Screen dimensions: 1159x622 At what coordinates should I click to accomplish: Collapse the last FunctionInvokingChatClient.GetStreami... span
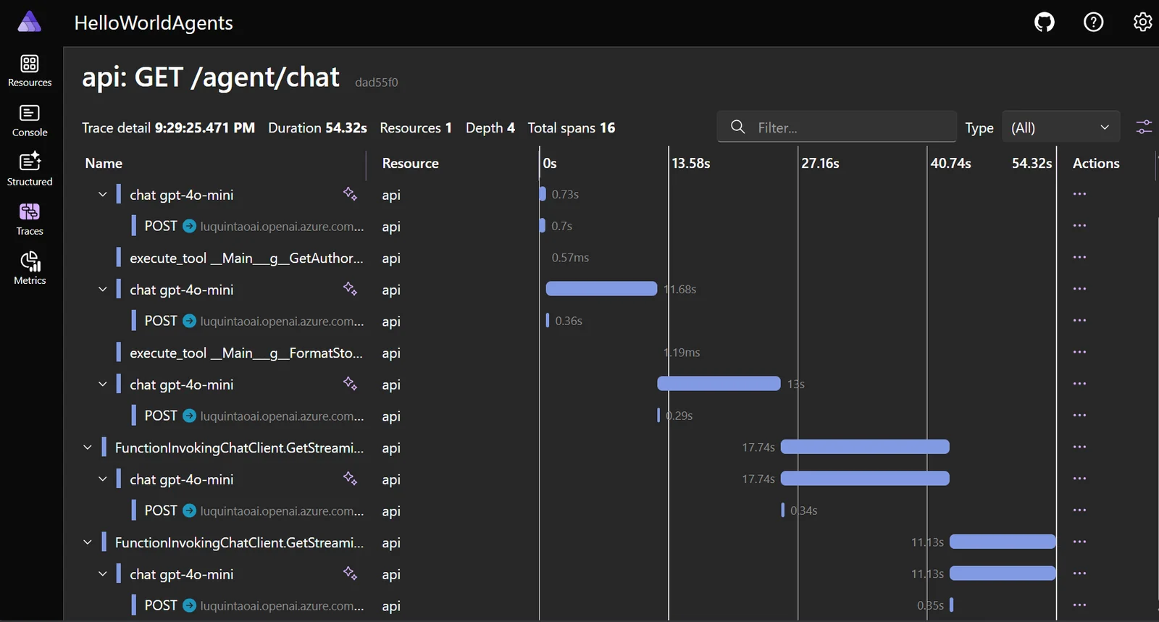pyautogui.click(x=88, y=542)
